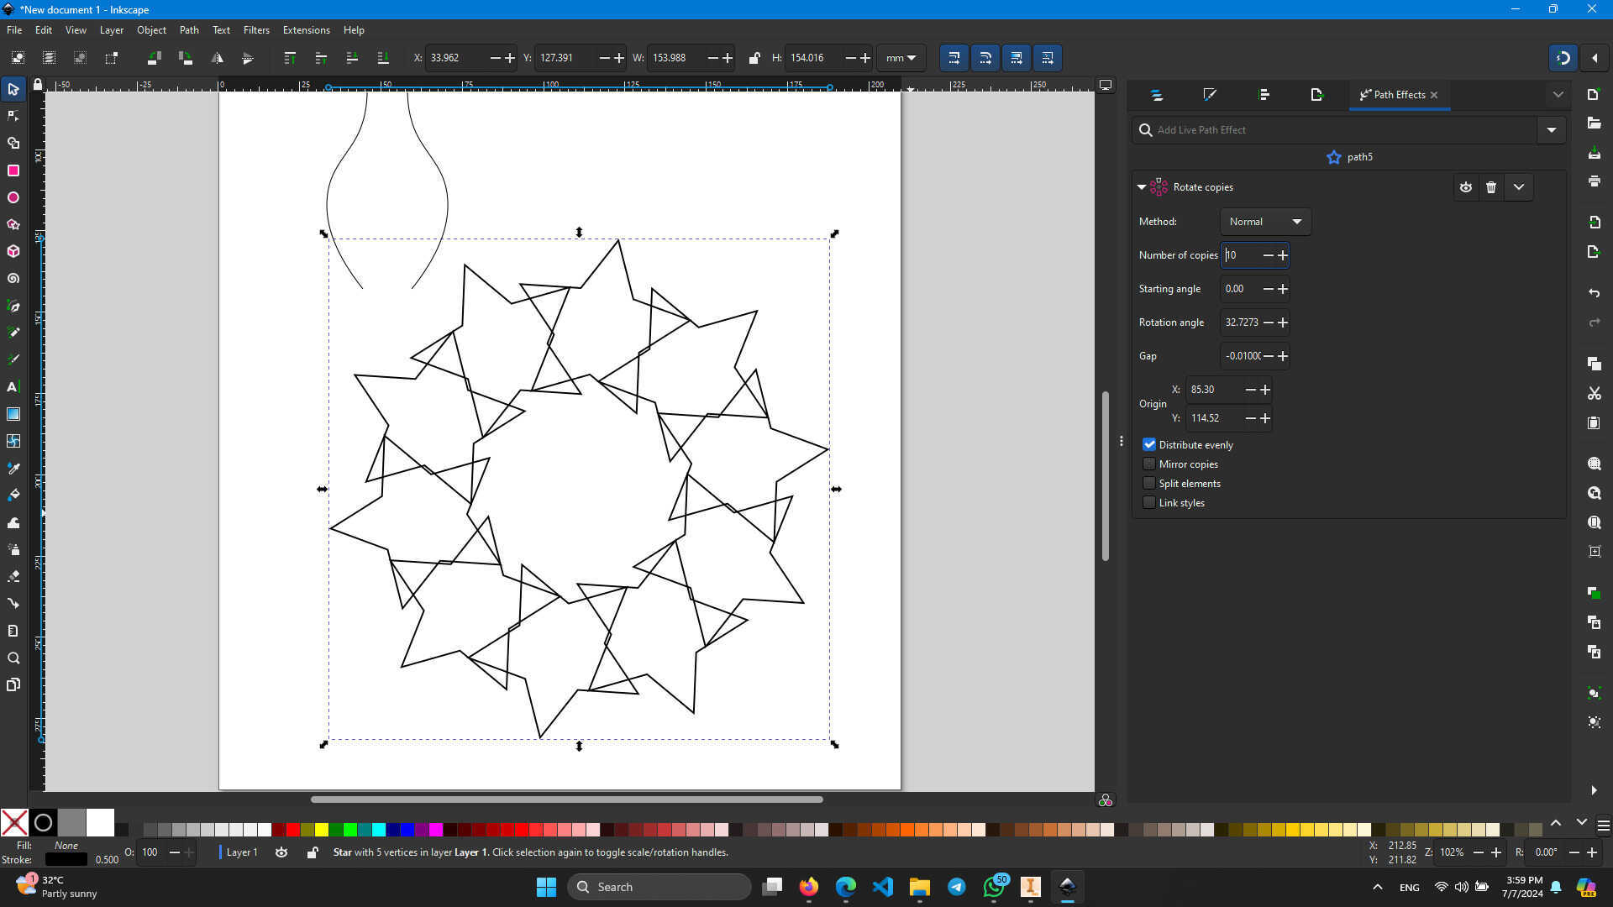Open the snapping options arrow

[1595, 58]
